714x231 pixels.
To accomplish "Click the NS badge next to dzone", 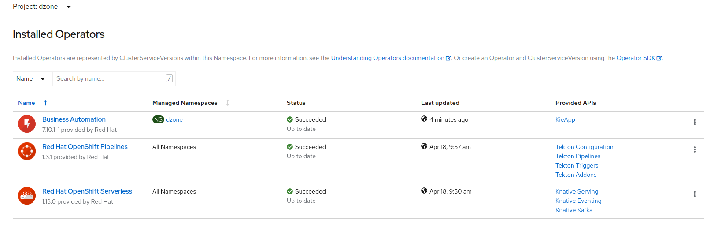I will click(x=158, y=119).
